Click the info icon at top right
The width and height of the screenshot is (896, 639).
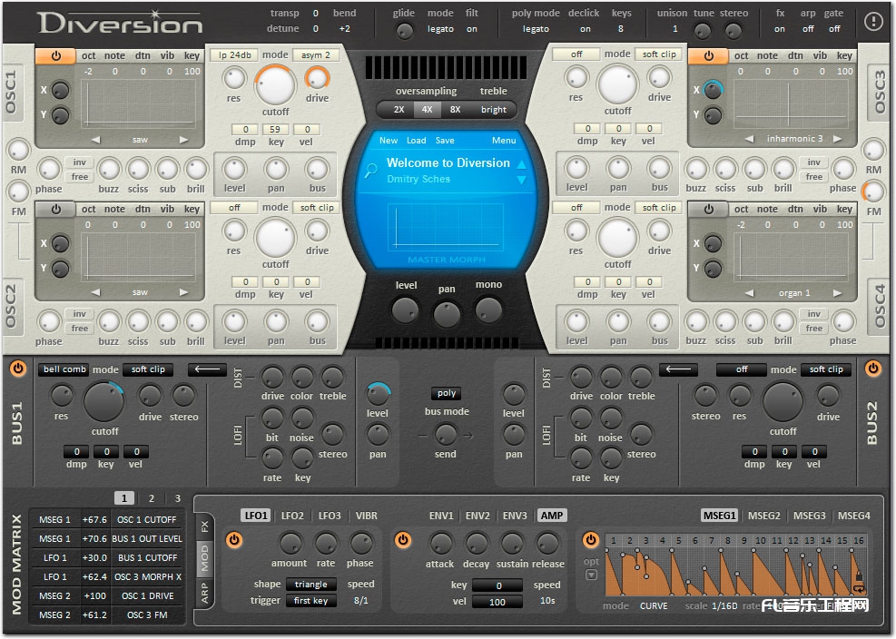coord(873,22)
